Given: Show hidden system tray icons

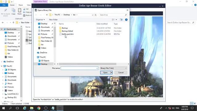Looking at the screenshot, I should coord(166,108).
